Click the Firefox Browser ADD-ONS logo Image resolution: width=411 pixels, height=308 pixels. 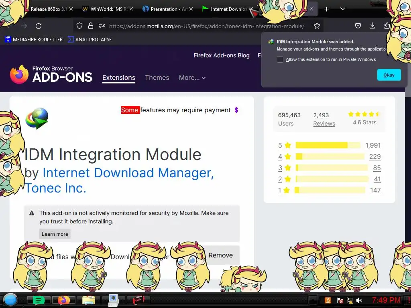click(51, 74)
